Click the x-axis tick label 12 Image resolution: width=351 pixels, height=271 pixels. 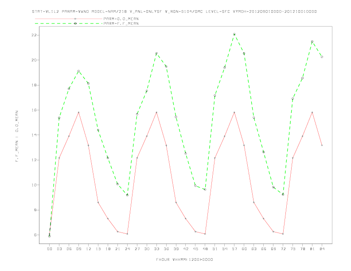click(x=89, y=249)
